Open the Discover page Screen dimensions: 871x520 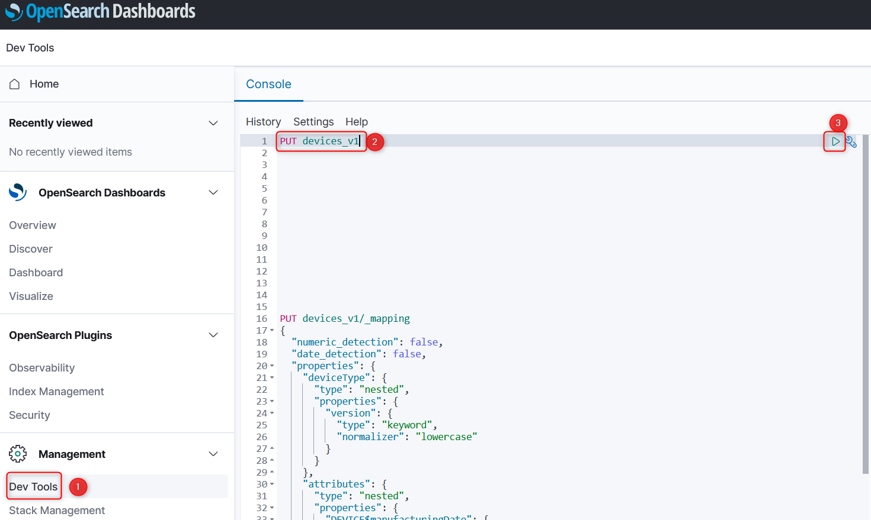(31, 249)
